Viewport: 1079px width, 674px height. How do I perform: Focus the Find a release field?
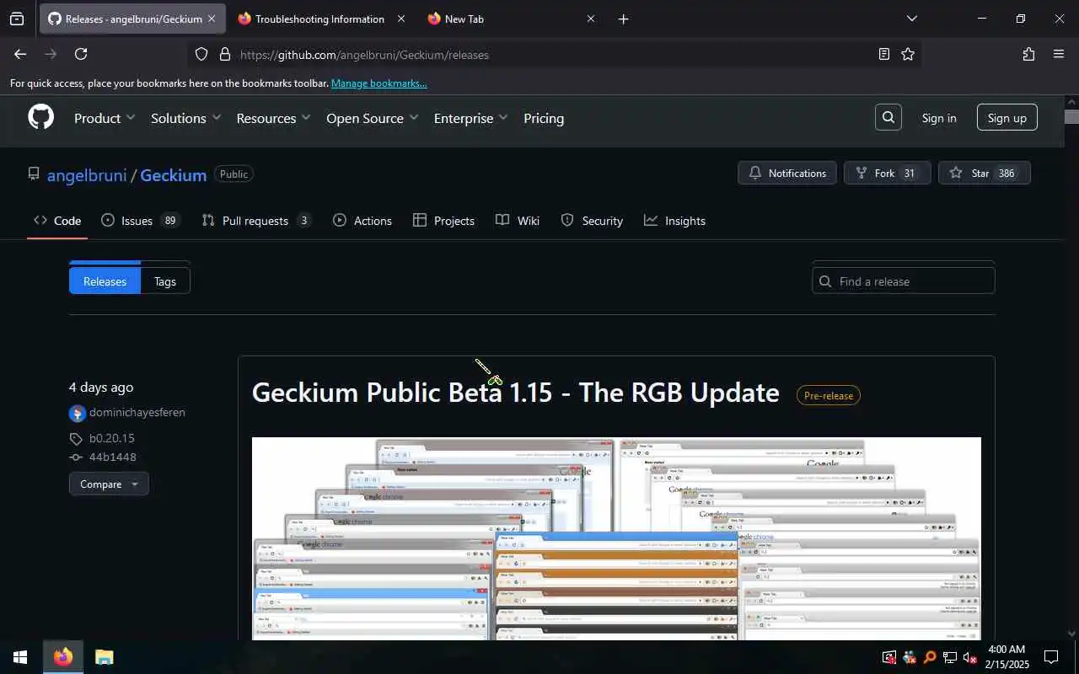(904, 281)
